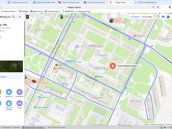
Task: Switch to the НСПД Геоинформационный tab
Action: click(x=146, y=2)
